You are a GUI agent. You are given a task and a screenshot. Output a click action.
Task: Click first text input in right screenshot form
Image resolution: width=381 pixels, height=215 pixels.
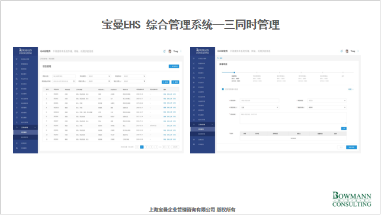coord(260,101)
